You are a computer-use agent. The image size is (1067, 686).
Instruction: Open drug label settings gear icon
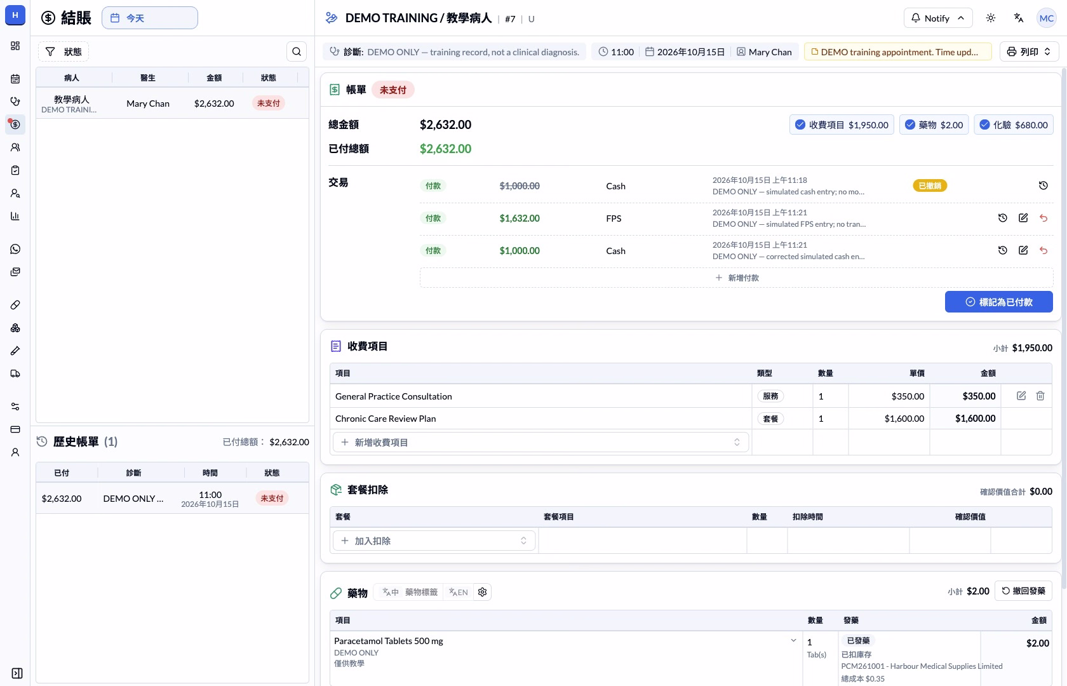pos(483,592)
